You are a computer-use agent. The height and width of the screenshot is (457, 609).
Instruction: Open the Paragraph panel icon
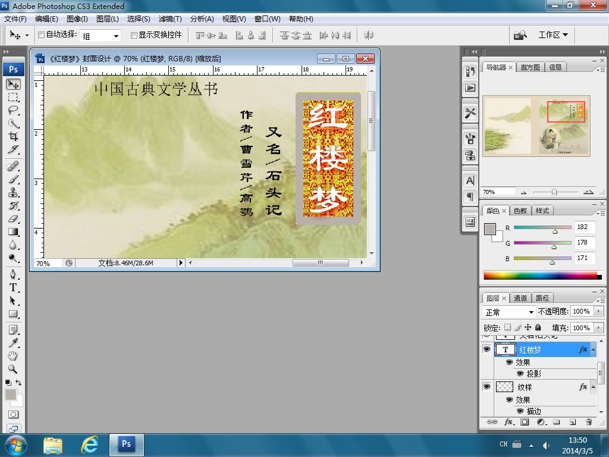click(x=470, y=196)
